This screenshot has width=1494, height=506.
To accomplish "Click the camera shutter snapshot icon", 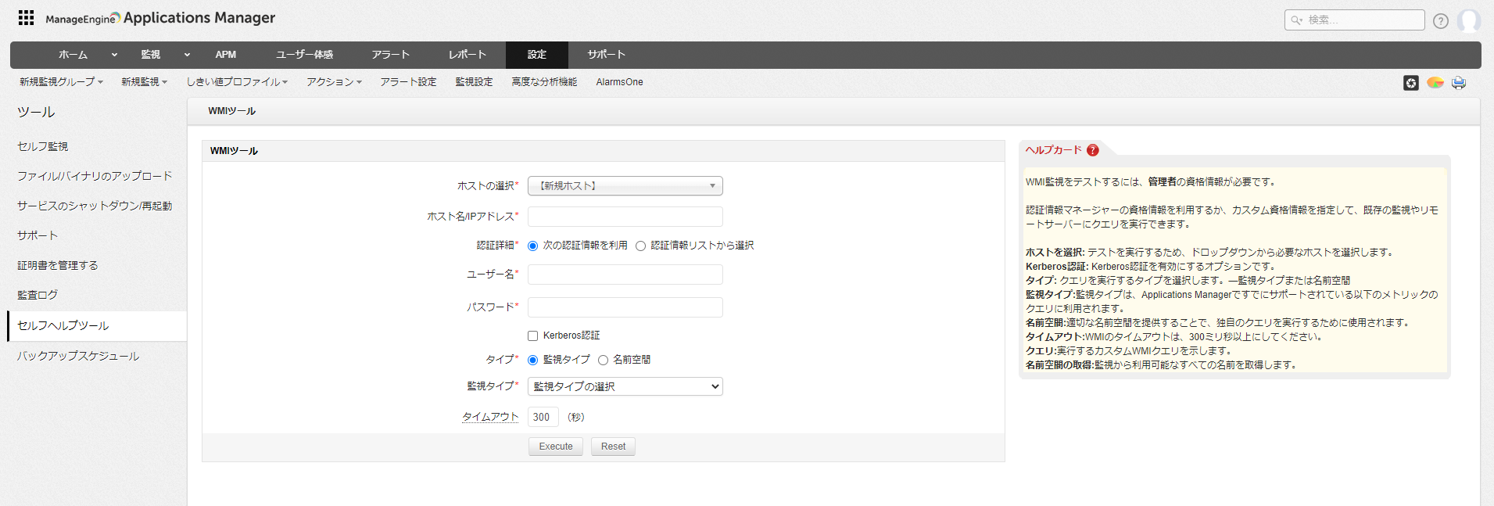I will 1410,83.
